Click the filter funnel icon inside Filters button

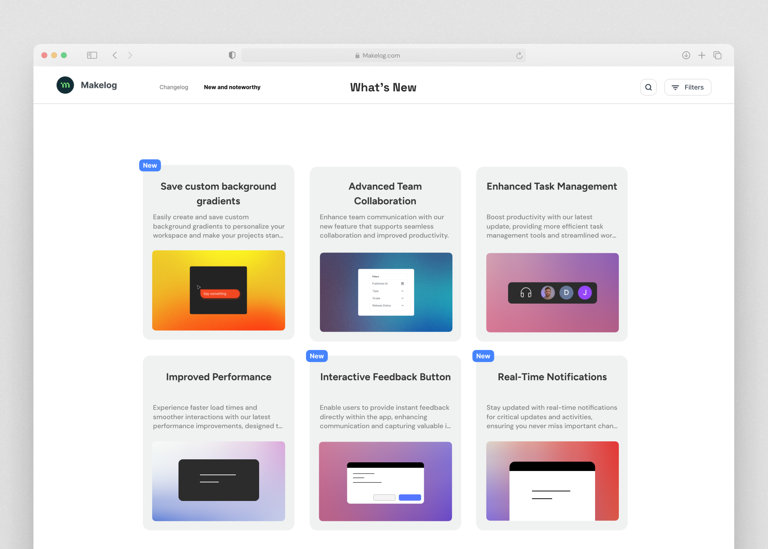click(x=675, y=87)
